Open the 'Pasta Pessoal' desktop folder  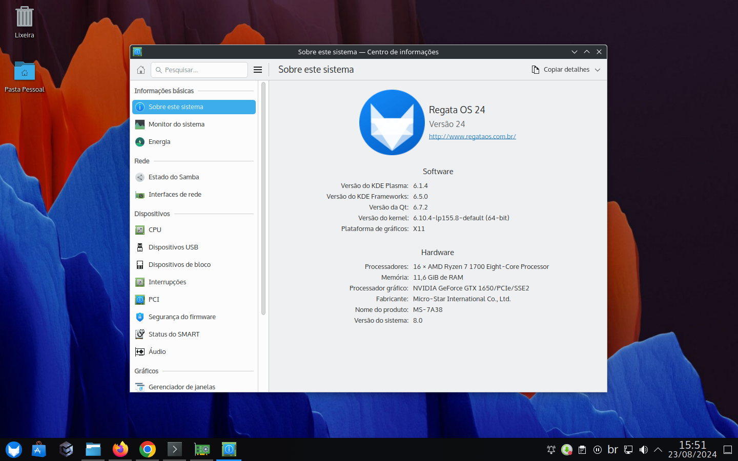click(x=24, y=77)
